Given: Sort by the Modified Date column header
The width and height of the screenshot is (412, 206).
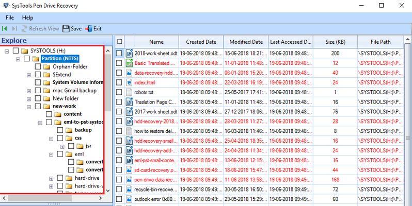Looking at the screenshot, I should point(246,42).
